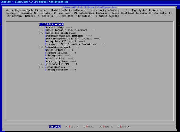Select the Networking support label
Image resolution: width=180 pixels, height=132 pixels.
pyautogui.click(x=57, y=47)
